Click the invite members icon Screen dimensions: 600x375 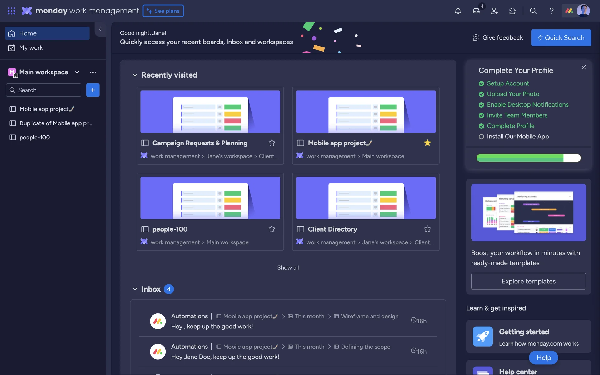coord(494,11)
